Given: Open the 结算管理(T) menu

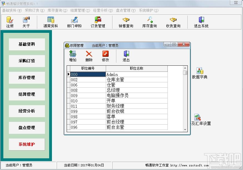Looking at the screenshot, I should [x=80, y=10].
